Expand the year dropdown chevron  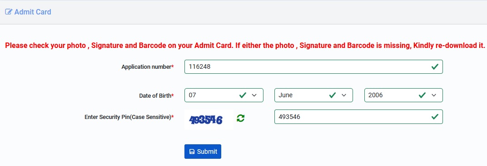434,95
